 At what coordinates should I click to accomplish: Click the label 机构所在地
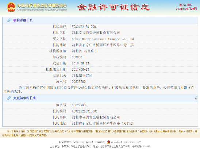click(58, 51)
